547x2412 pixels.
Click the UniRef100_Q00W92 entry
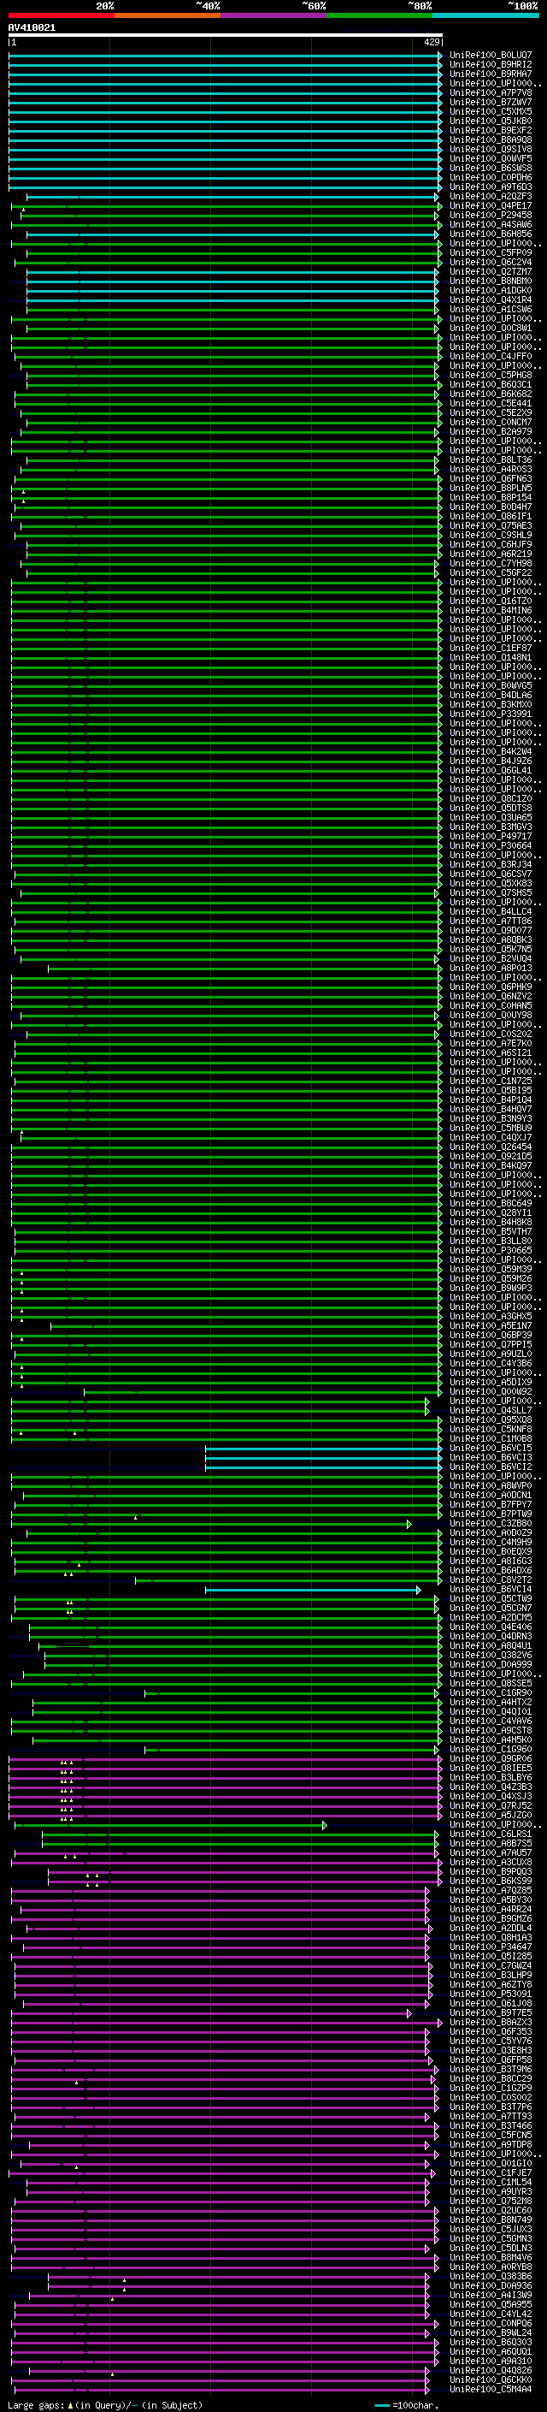[x=491, y=1391]
